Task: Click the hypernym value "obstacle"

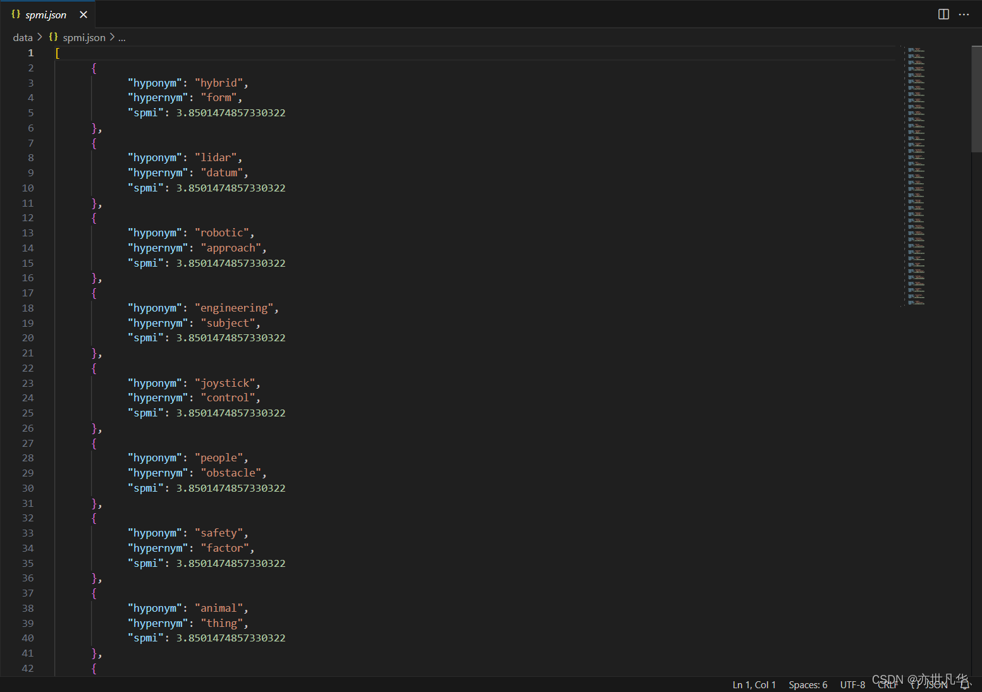Action: [231, 473]
